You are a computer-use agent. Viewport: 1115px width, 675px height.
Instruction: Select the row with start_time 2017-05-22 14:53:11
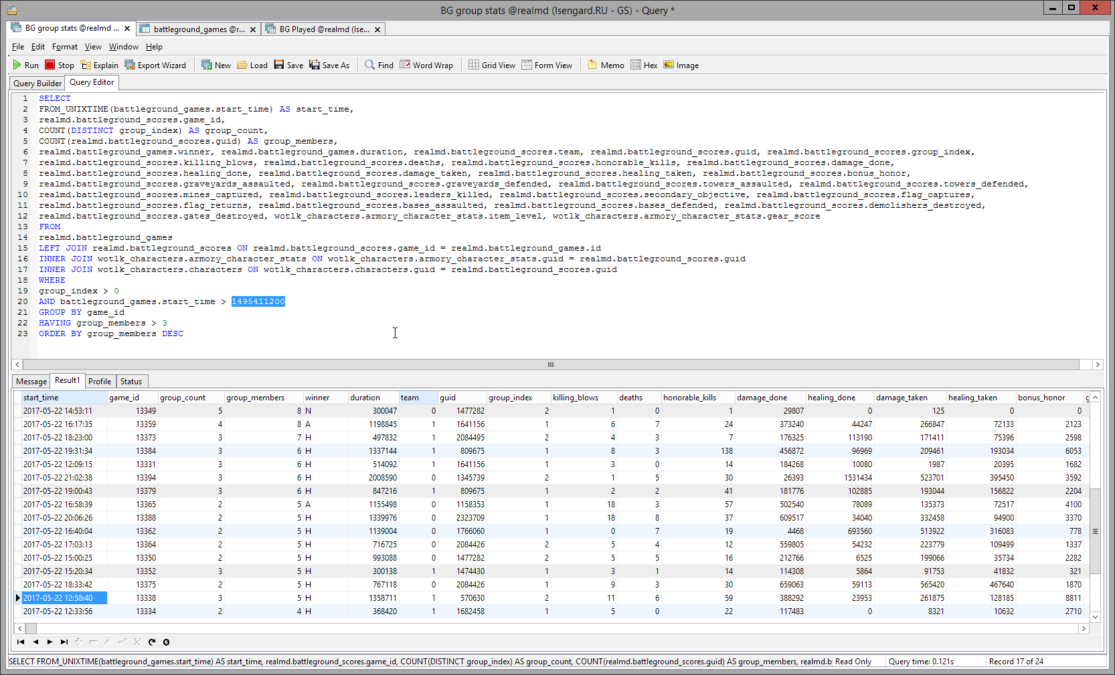[x=553, y=411]
